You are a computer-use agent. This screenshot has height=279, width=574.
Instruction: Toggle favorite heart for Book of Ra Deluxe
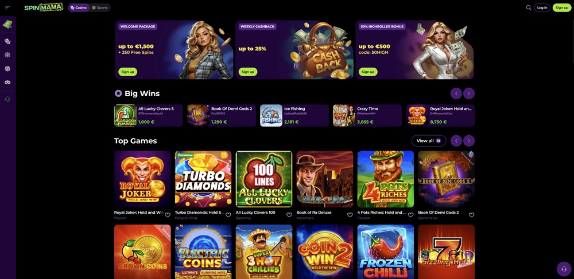pyautogui.click(x=350, y=215)
